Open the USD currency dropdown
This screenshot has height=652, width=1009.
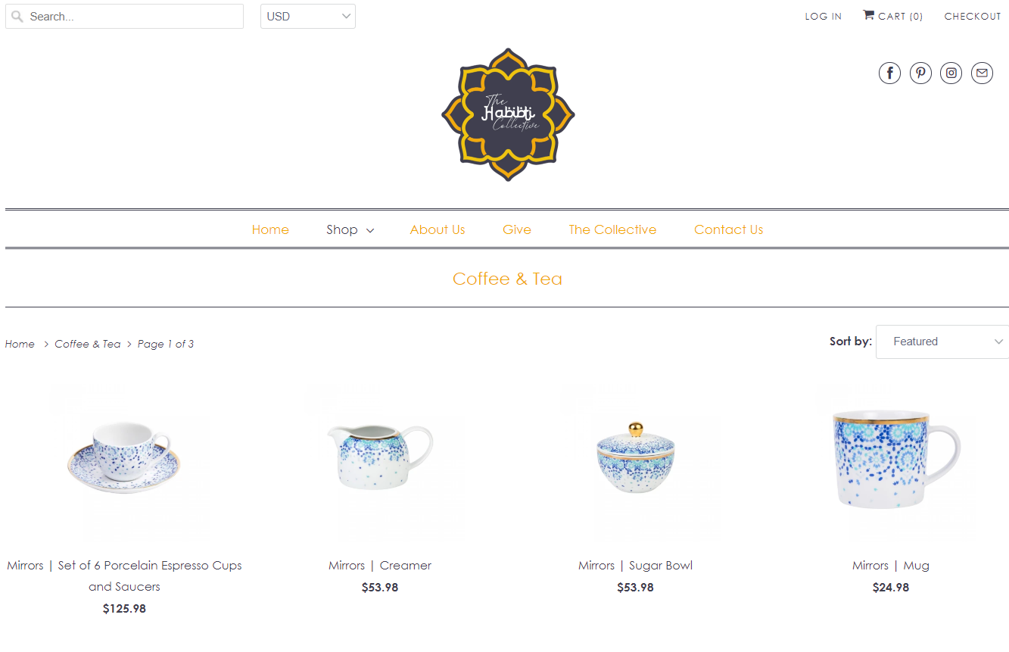[x=308, y=17]
